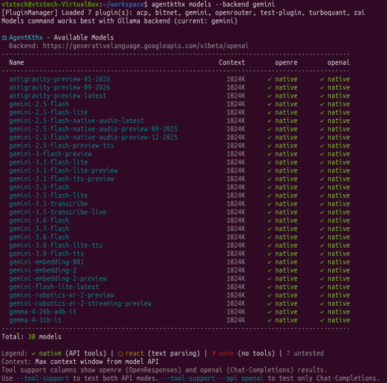The image size is (387, 383).
Task: Select model name gemini-3-flash-preview
Action: pyautogui.click(x=50, y=154)
